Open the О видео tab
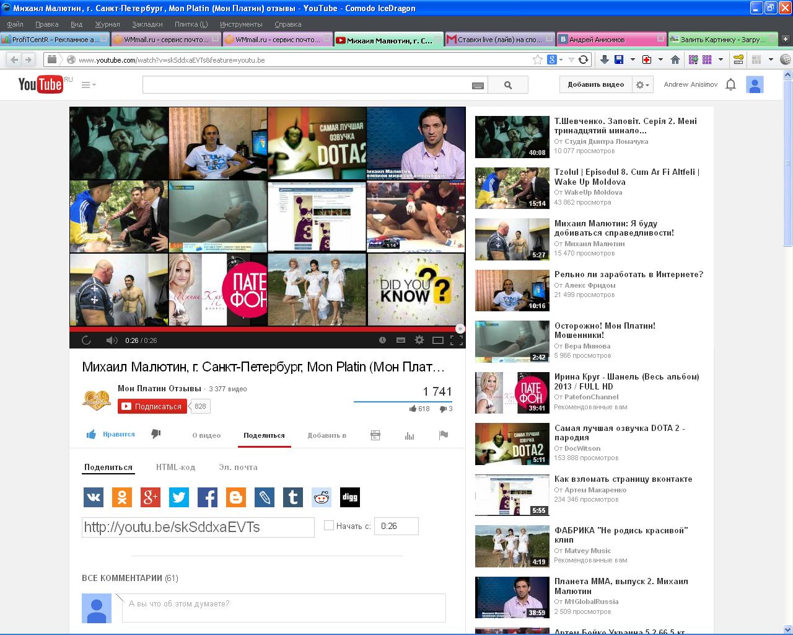 pyautogui.click(x=206, y=435)
